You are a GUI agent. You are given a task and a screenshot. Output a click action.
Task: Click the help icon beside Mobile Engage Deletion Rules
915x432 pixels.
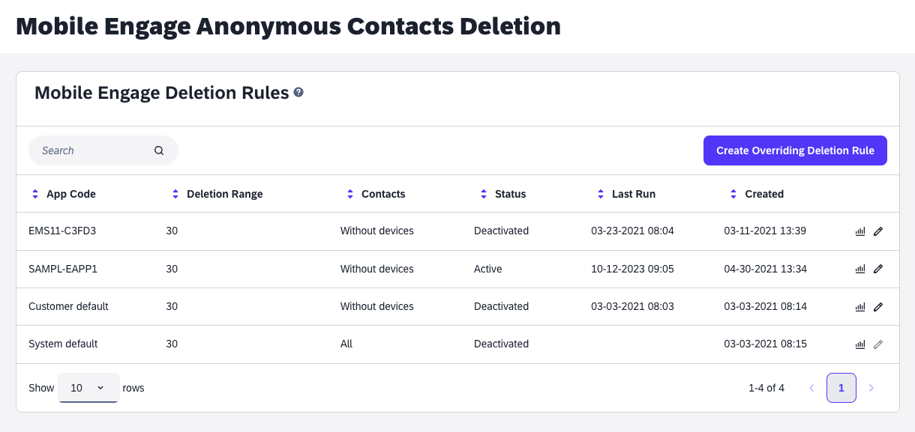[298, 92]
